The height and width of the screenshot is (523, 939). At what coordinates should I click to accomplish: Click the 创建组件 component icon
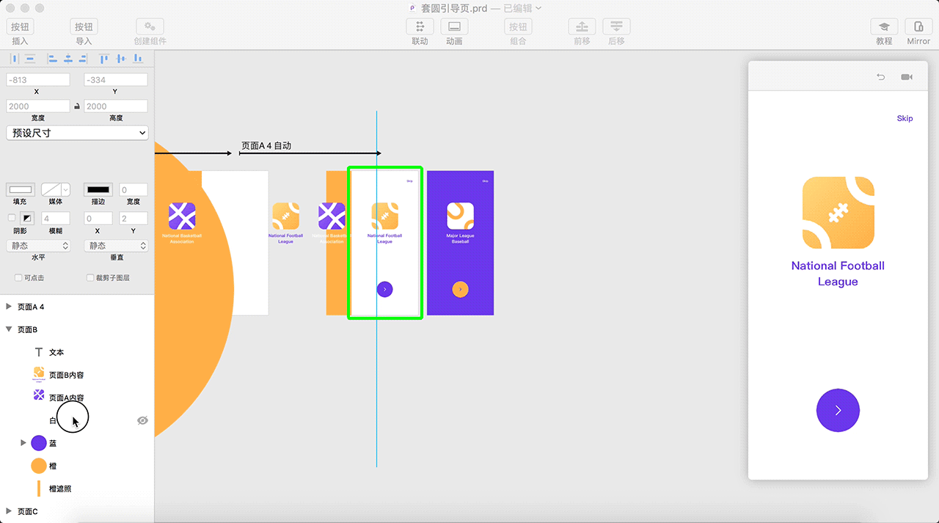pyautogui.click(x=150, y=27)
